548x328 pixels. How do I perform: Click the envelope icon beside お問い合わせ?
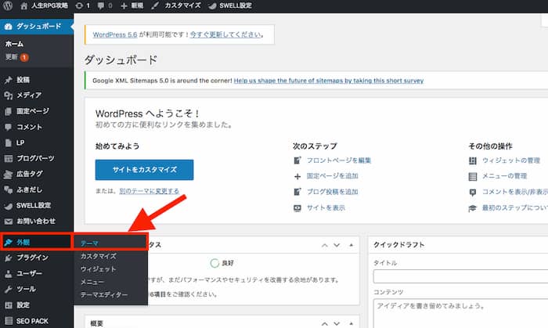click(9, 222)
